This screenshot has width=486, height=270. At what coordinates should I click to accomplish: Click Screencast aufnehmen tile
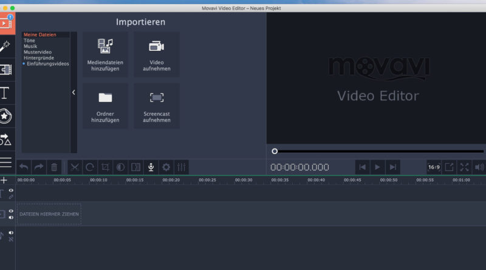(x=157, y=106)
